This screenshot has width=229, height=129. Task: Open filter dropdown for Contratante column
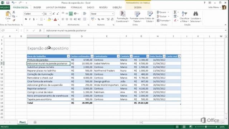(x=118, y=56)
